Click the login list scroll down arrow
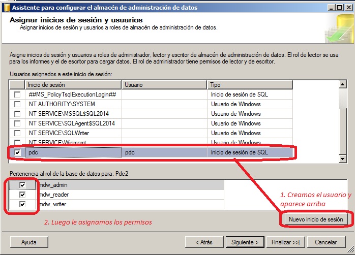Screen dimensions: 355x255 click(343, 159)
